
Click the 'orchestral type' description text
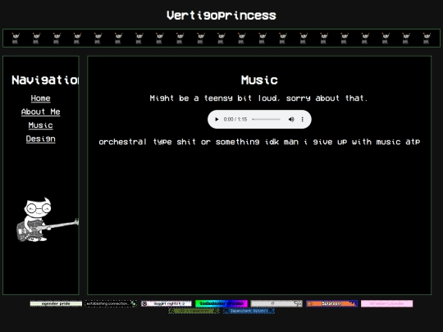(259, 142)
